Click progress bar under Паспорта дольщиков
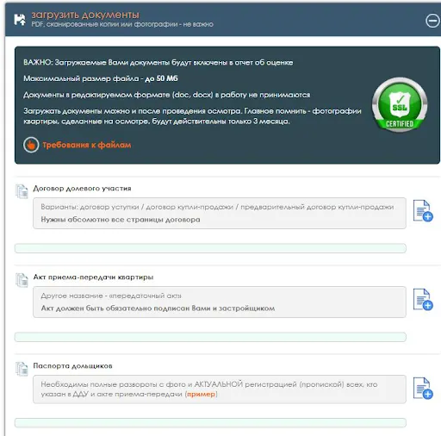 (x=210, y=423)
